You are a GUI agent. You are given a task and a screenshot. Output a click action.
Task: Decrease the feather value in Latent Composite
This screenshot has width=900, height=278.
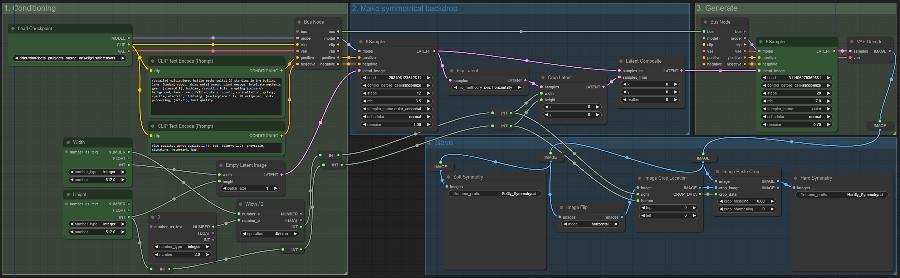(x=625, y=100)
